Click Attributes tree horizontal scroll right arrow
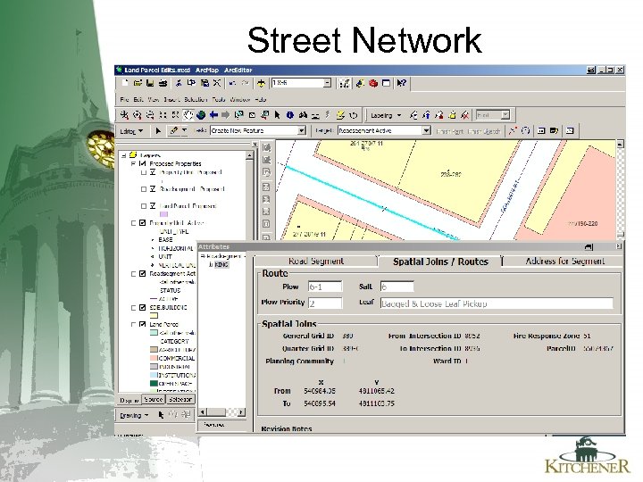The image size is (643, 482). [241, 411]
